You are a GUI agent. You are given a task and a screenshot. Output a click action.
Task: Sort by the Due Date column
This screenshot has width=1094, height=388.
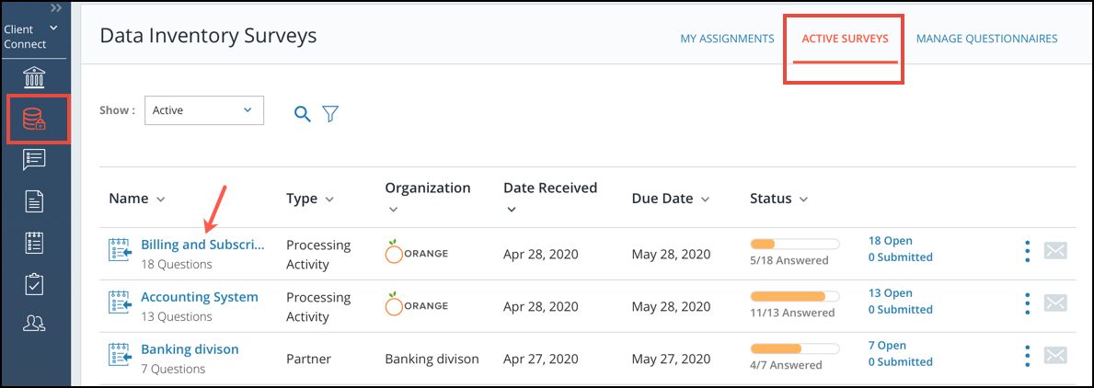coord(671,199)
